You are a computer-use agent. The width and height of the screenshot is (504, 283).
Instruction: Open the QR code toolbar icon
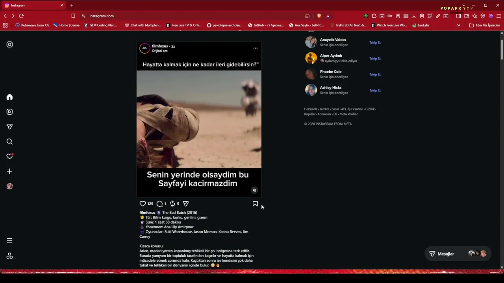pos(430,16)
